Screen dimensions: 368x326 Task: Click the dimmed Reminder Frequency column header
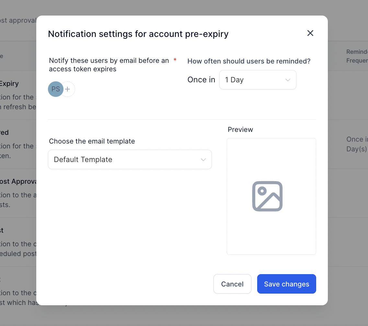357,56
